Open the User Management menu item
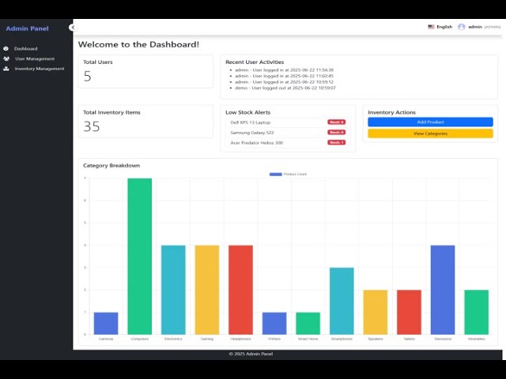The height and width of the screenshot is (379, 506). click(x=35, y=58)
